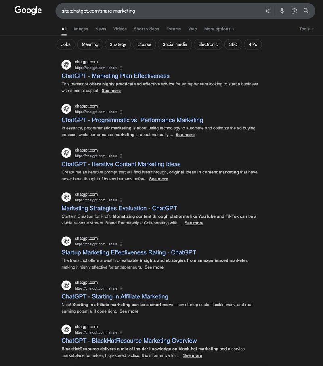Switch to the Images tab
The height and width of the screenshot is (366, 323).
coord(81,29)
